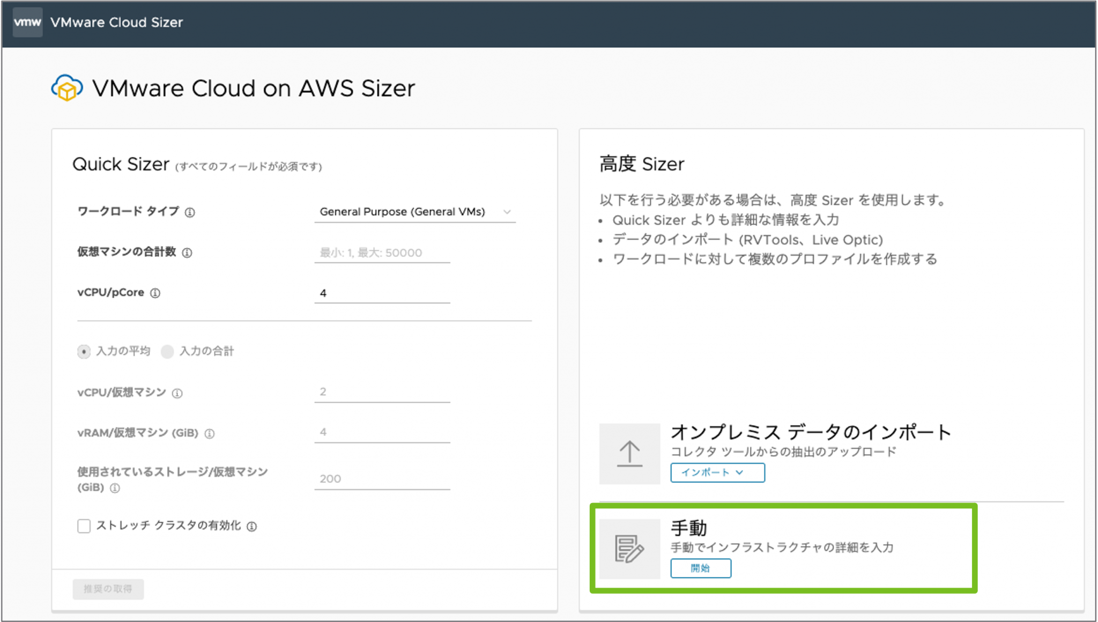Select the 入力の平均 radio button
The height and width of the screenshot is (622, 1098).
84,351
